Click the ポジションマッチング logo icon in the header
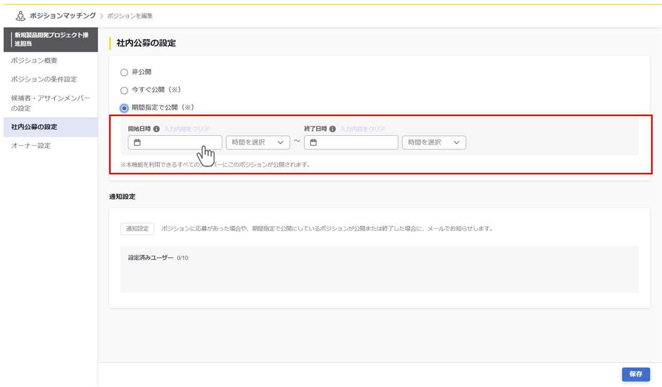This screenshot has height=387, width=662. [21, 15]
